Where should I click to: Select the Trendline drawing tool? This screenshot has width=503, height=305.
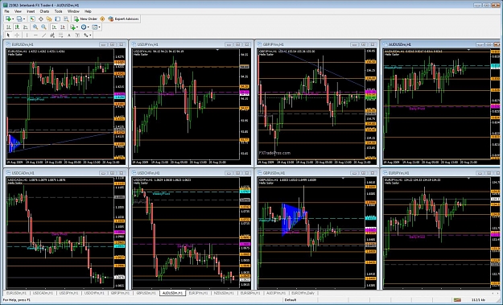coord(44,35)
